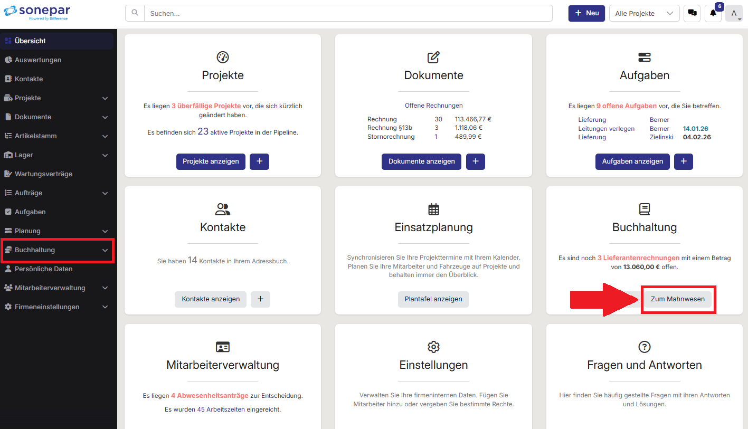This screenshot has height=429, width=748.
Task: Click plus button beside Dokumente anzeigen
Action: (475, 161)
